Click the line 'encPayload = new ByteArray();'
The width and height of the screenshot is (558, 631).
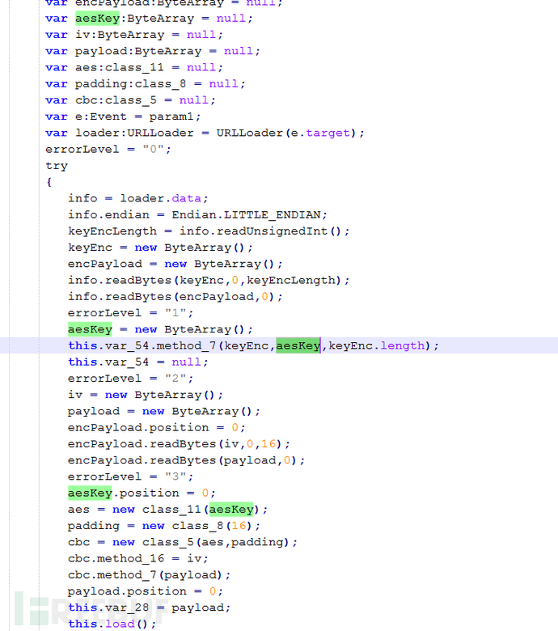[x=175, y=264]
